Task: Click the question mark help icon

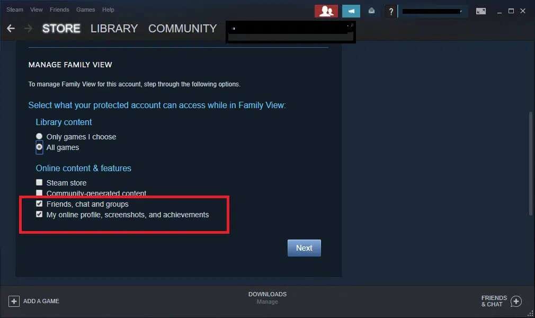Action: (391, 12)
